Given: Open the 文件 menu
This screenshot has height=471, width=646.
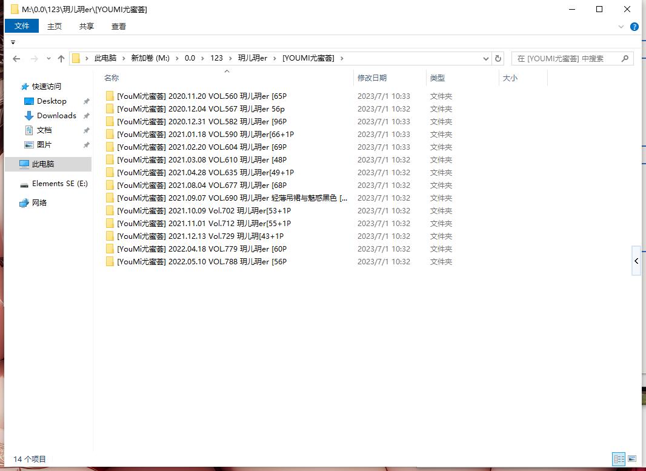Looking at the screenshot, I should (x=22, y=26).
